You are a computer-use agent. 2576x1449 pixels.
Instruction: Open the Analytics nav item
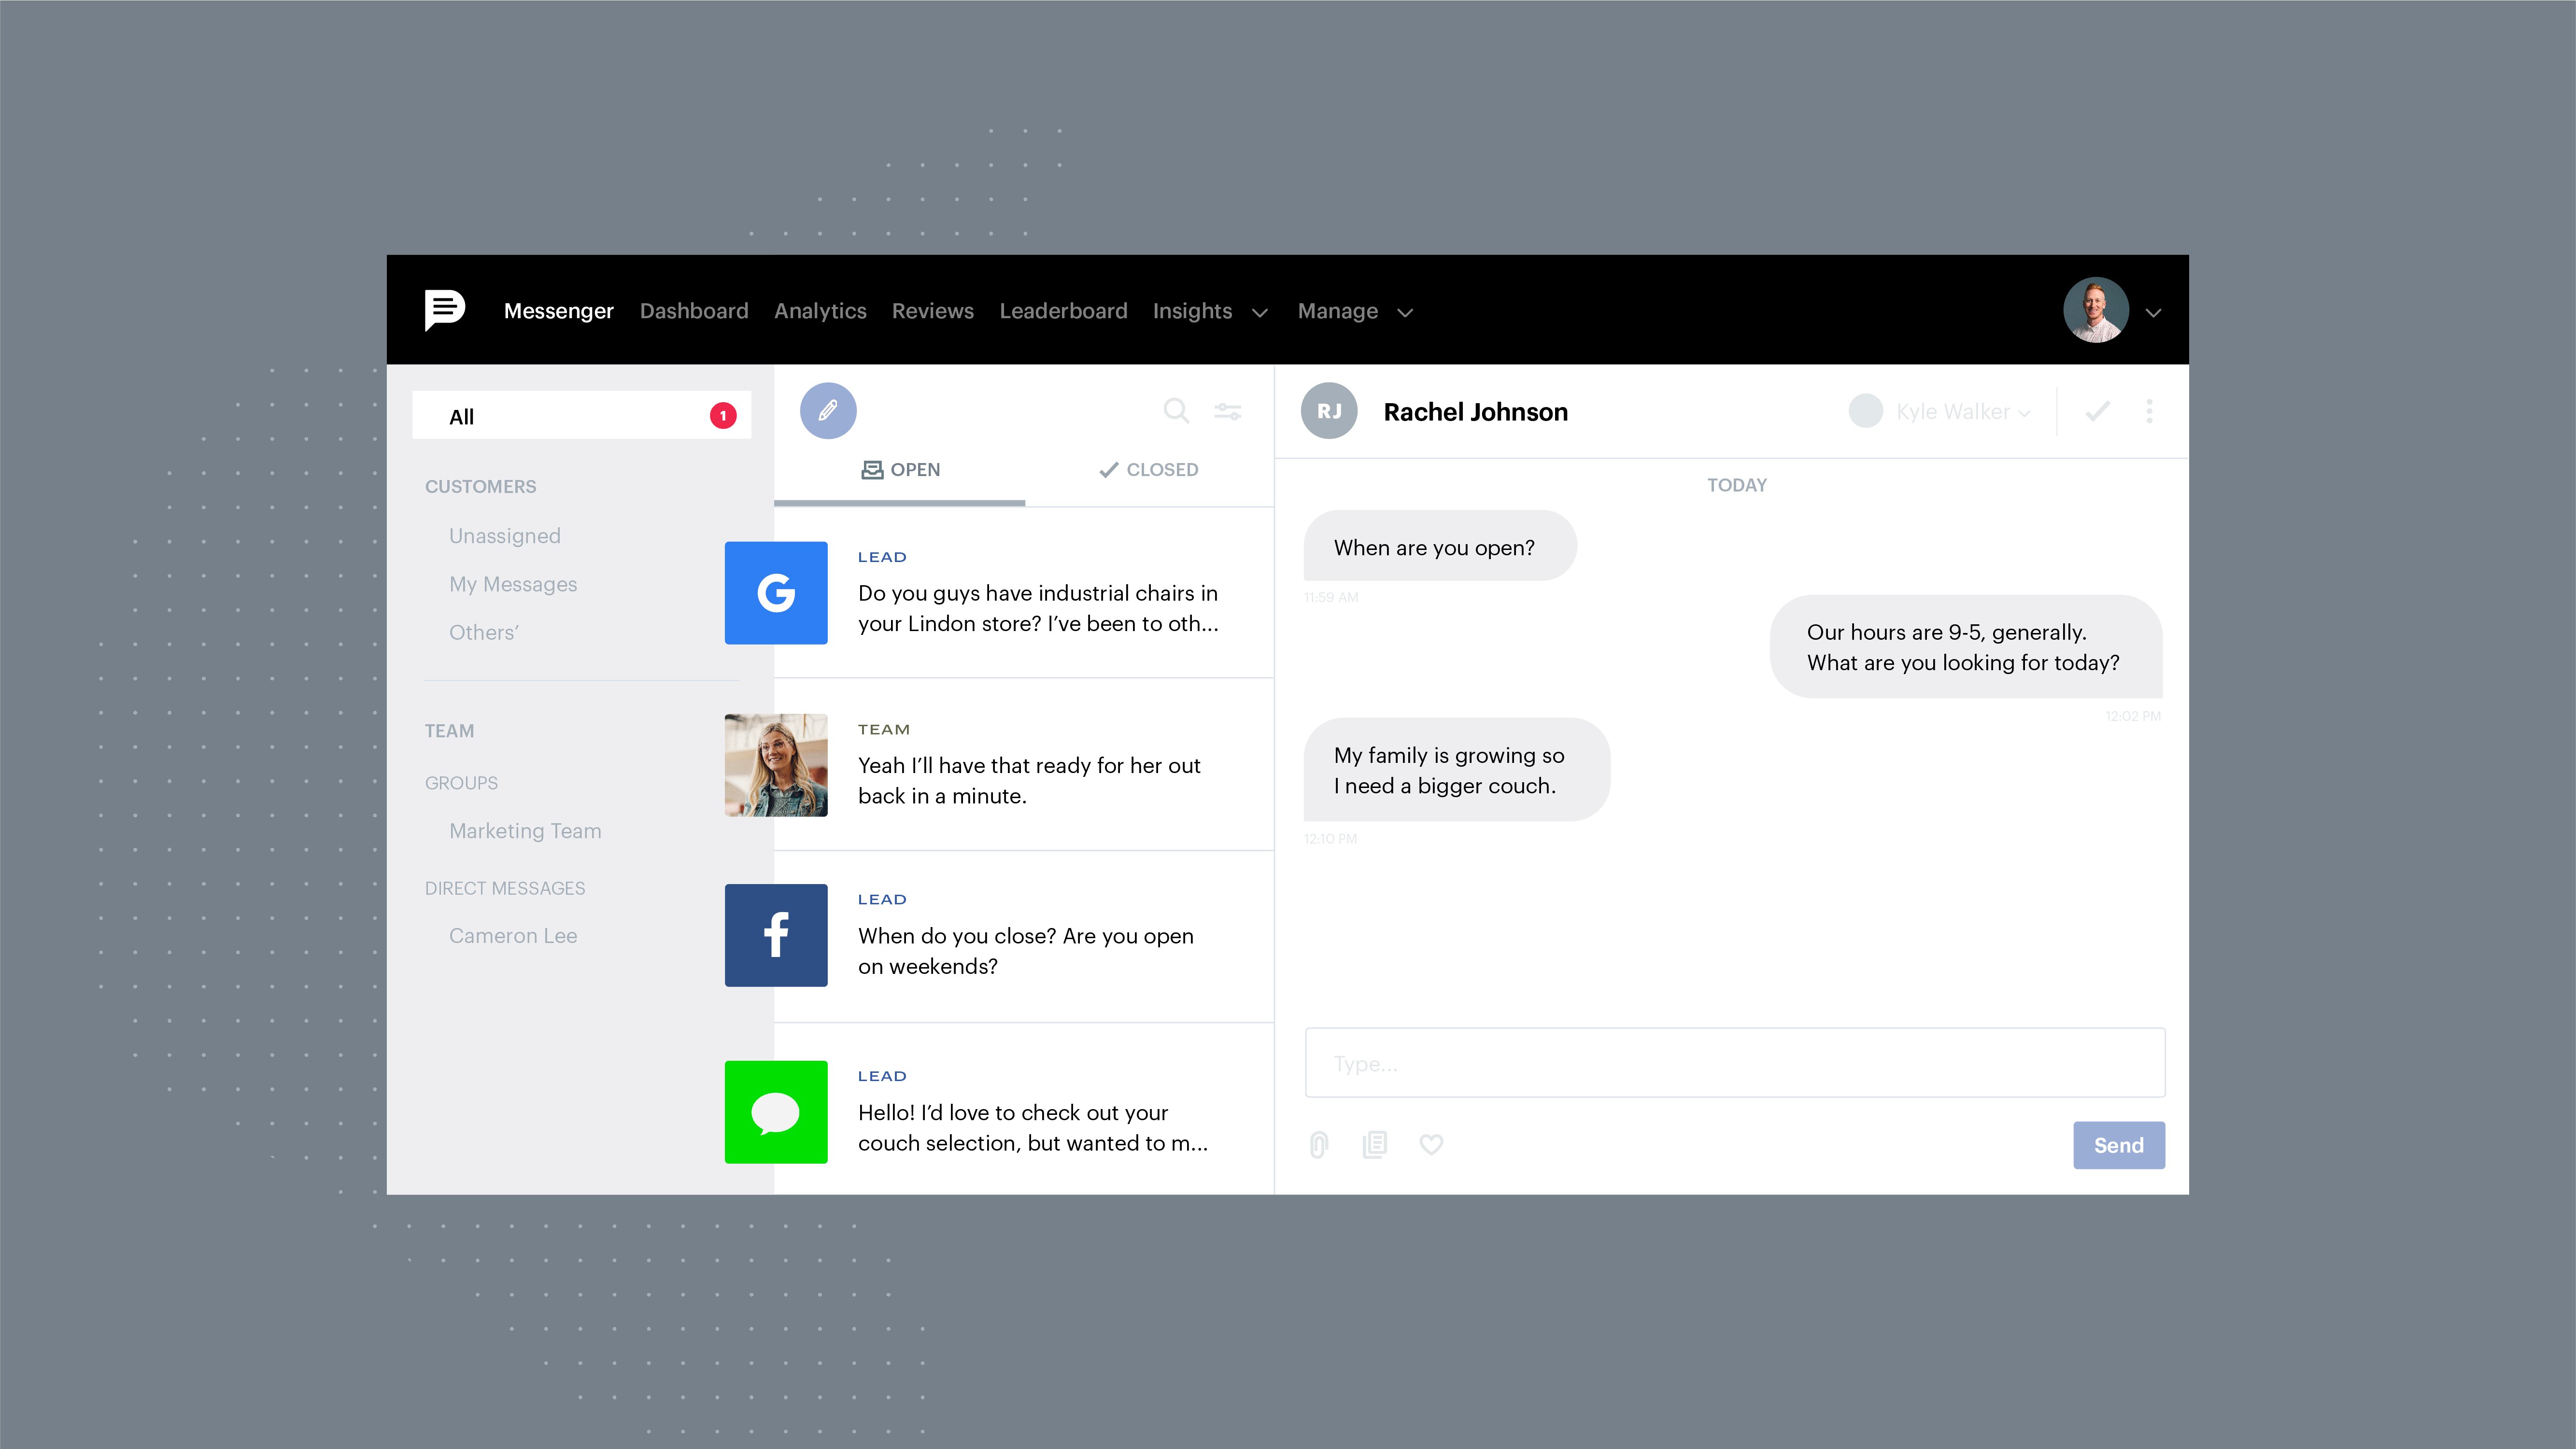[820, 311]
